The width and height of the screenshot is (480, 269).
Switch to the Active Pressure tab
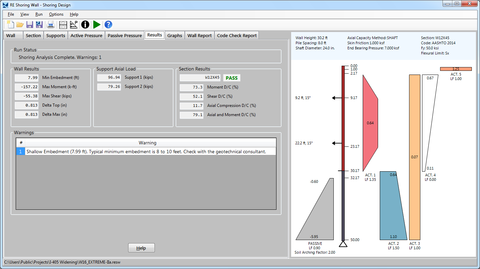(86, 35)
